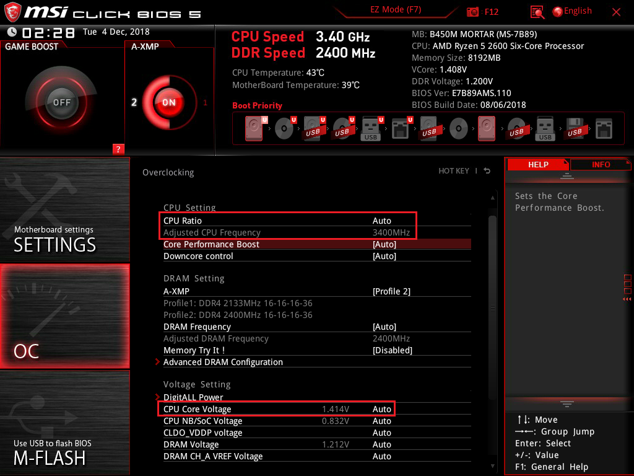Select the UEFI USB hard disk boot icon

[x=314, y=128]
